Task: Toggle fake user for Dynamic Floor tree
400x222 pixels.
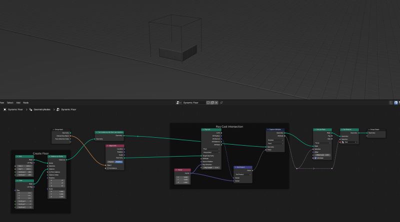Action: [208, 103]
